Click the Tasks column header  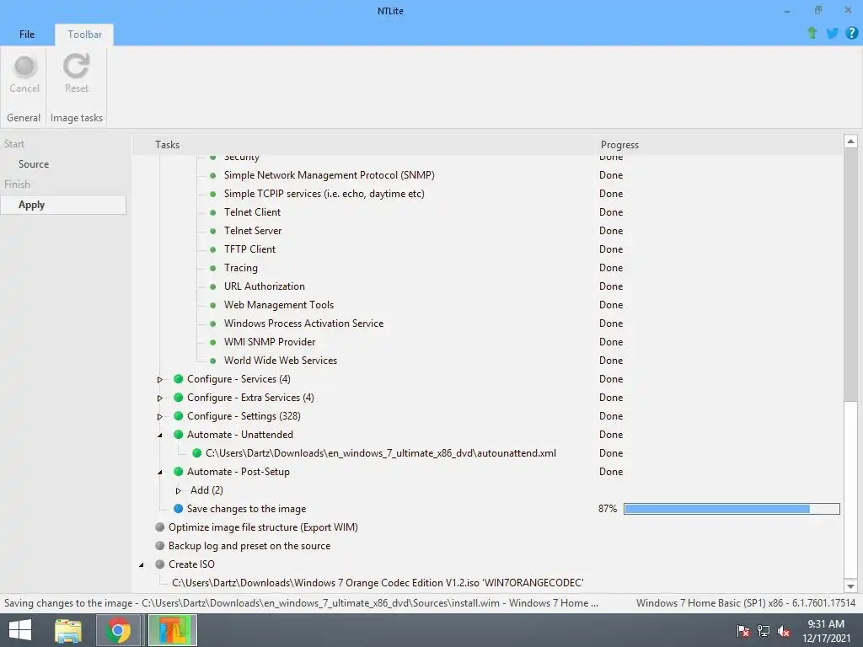tap(168, 145)
